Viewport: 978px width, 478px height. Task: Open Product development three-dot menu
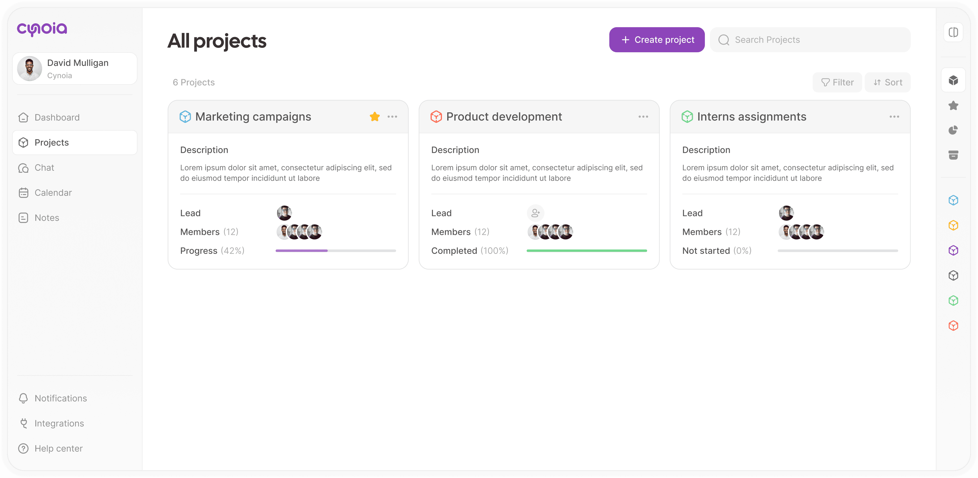643,117
